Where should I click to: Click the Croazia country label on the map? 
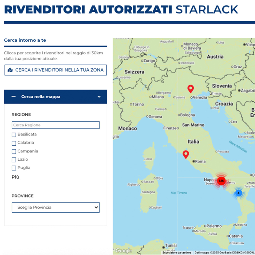pos(224,104)
